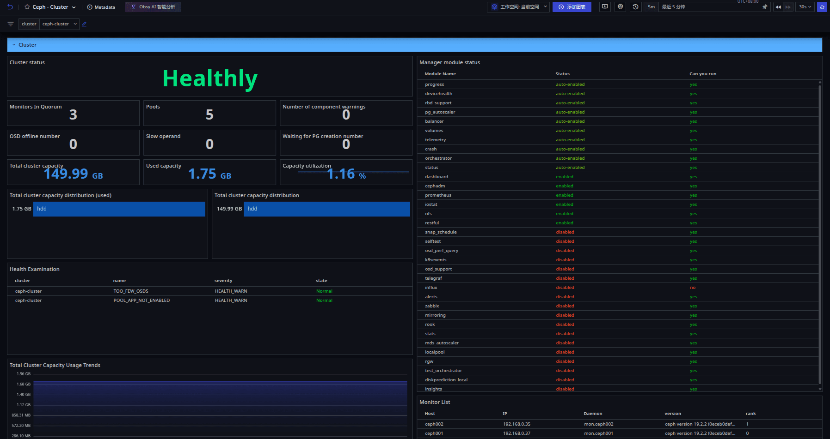Select the Monitors In Quorum value 3
The height and width of the screenshot is (439, 830).
(x=73, y=114)
